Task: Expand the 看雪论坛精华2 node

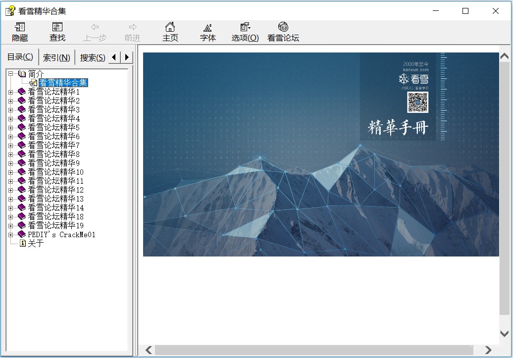Action: click(x=10, y=101)
